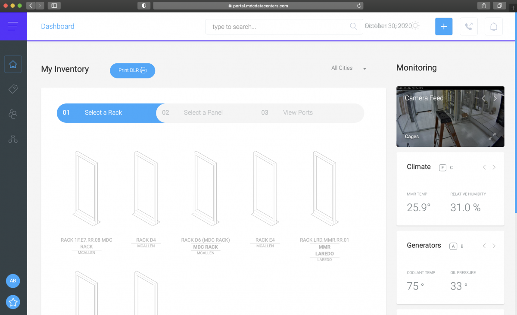Select the RACK E4 icon
This screenshot has height=315, width=517.
pos(265,188)
